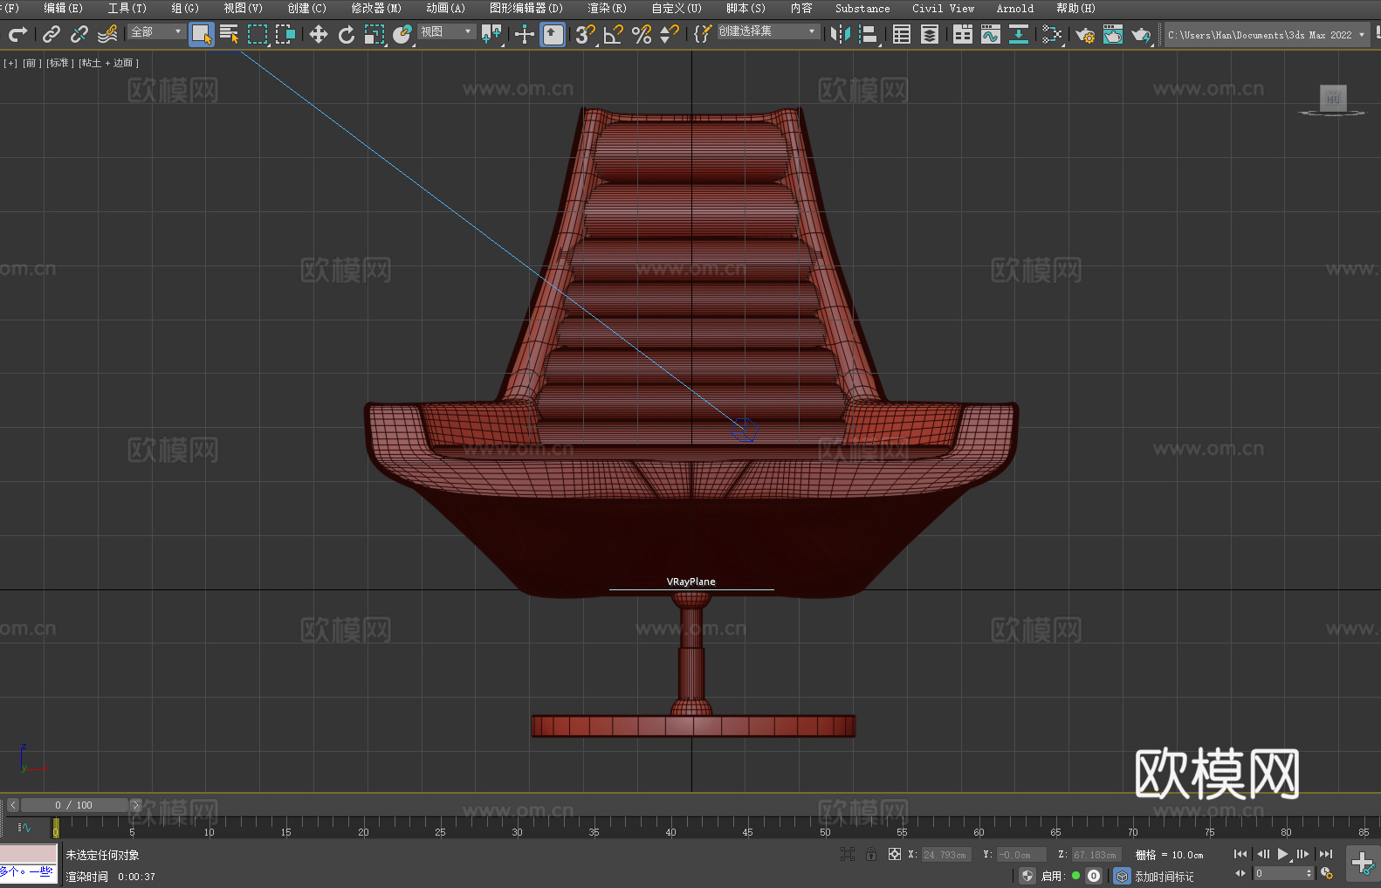Go to start frame button
This screenshot has height=888, width=1381.
point(1240,854)
